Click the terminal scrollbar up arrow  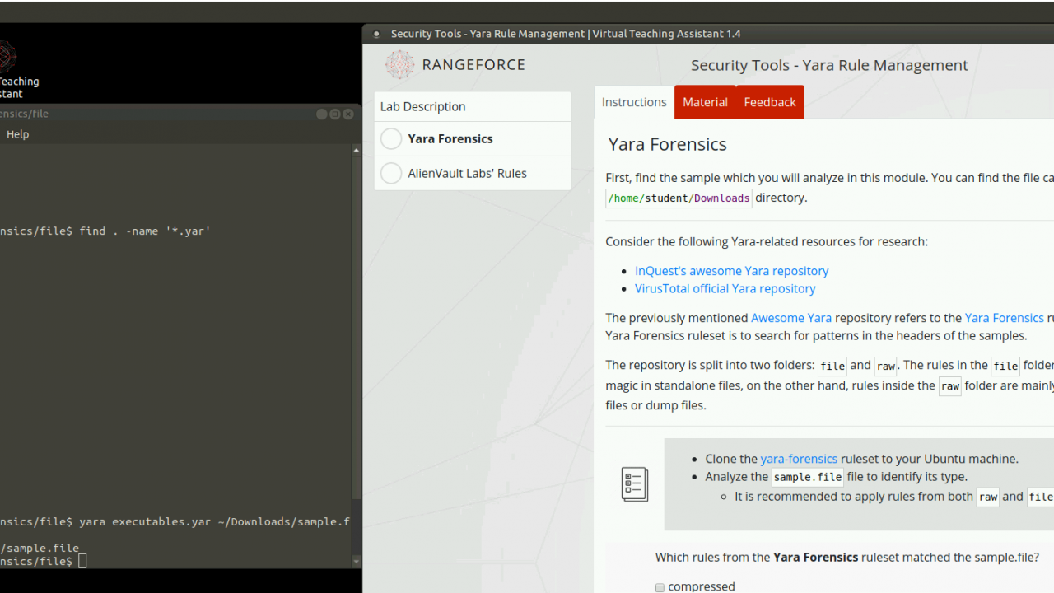click(357, 150)
